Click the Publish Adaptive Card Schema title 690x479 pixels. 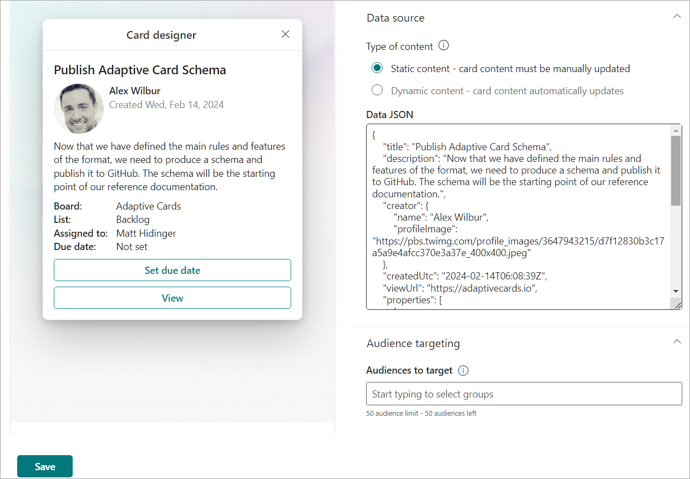click(140, 70)
